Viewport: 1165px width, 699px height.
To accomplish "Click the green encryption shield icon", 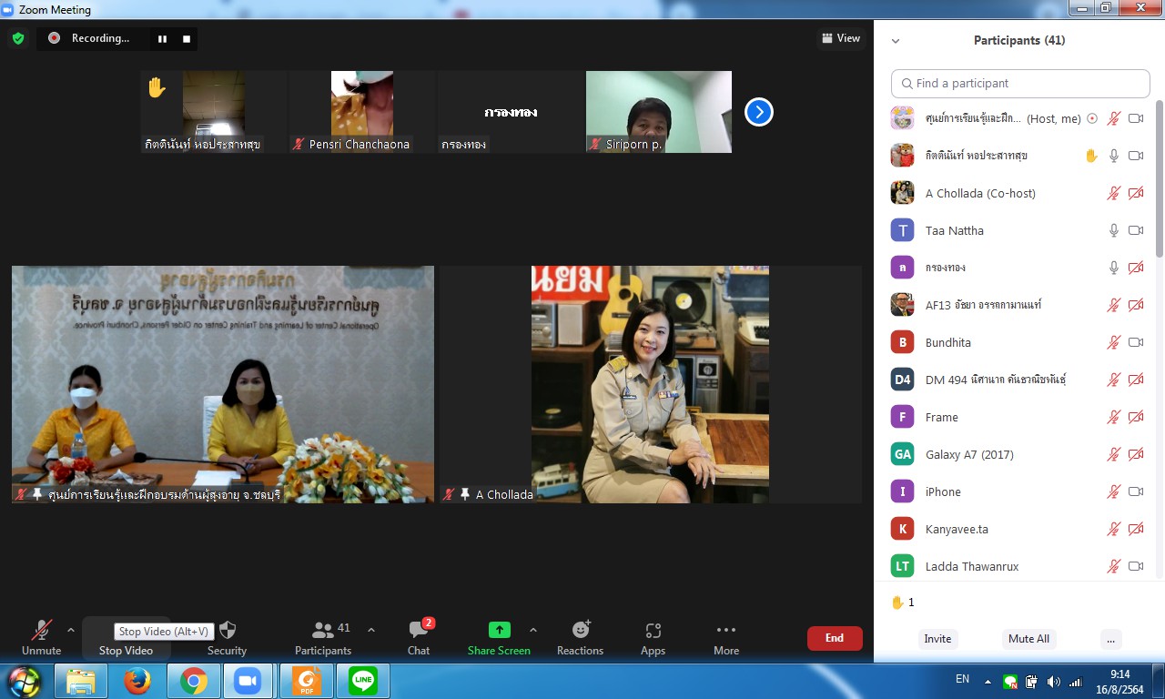I will (17, 38).
